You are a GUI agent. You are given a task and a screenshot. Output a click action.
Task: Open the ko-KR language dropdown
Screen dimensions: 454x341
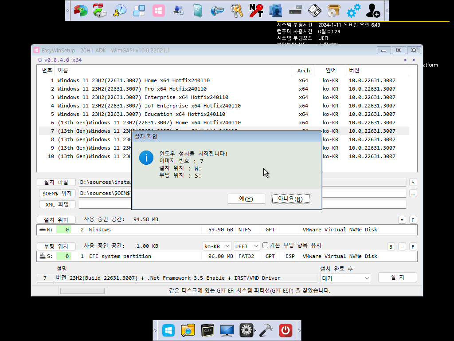click(216, 246)
